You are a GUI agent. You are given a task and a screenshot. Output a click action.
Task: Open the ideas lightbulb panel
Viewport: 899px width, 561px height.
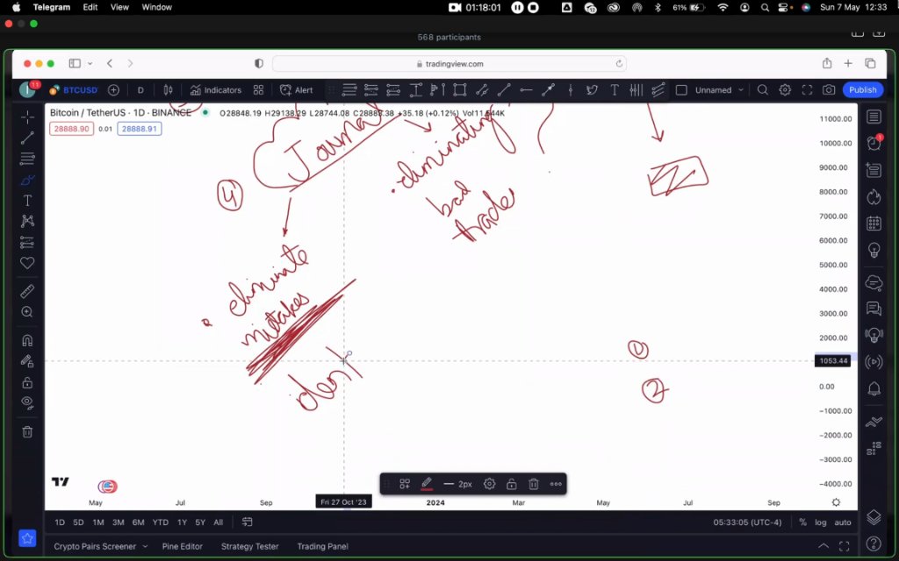[874, 250]
